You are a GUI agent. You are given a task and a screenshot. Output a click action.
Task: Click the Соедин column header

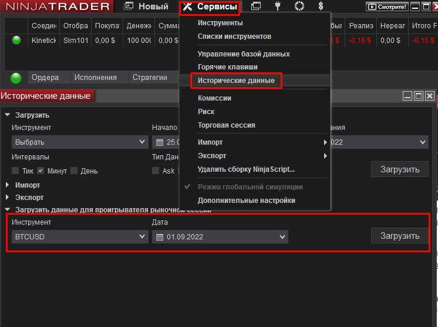coord(44,26)
